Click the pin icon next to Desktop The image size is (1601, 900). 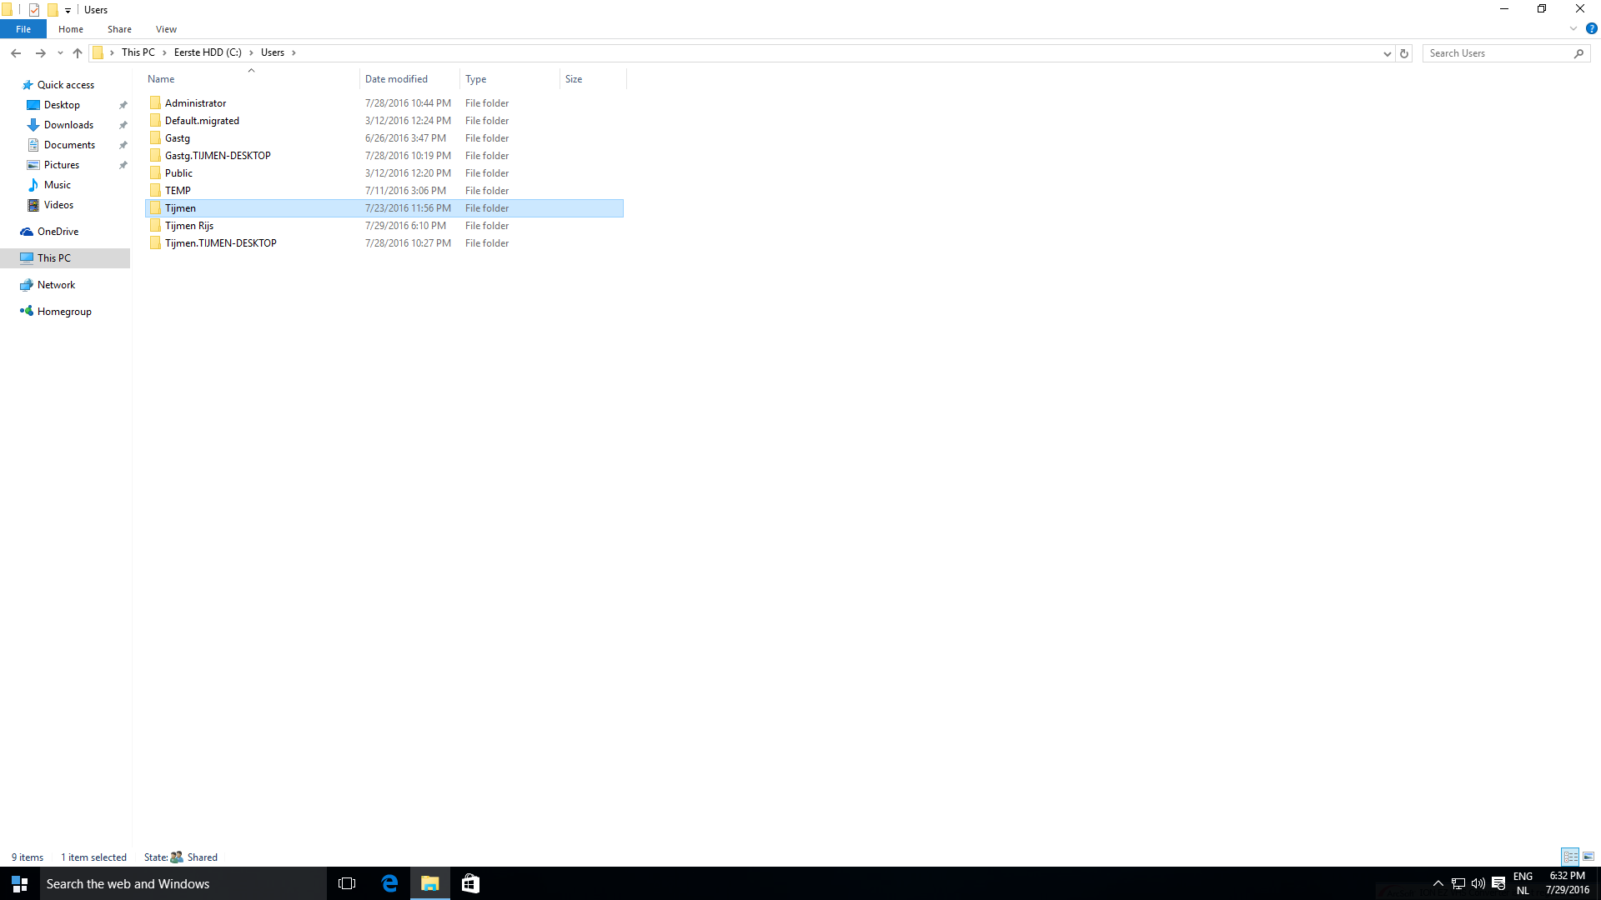(123, 105)
